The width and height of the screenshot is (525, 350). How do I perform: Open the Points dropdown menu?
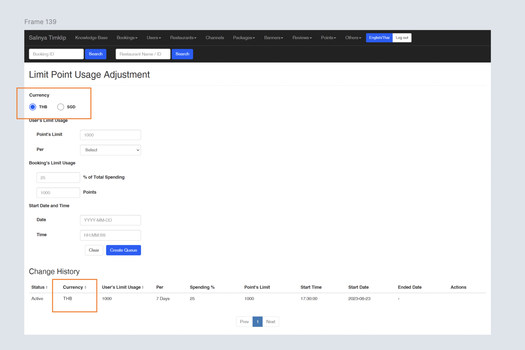pyautogui.click(x=328, y=38)
